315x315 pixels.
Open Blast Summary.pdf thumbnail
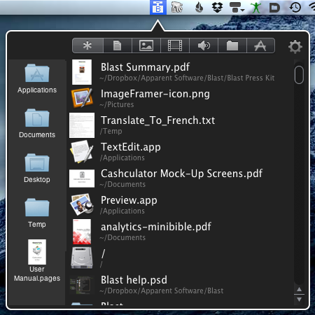[82, 72]
